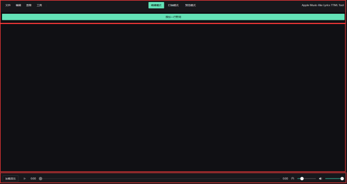Viewport: 347px width, 184px height.
Task: Click the playback speed gauge icon
Action: point(292,178)
